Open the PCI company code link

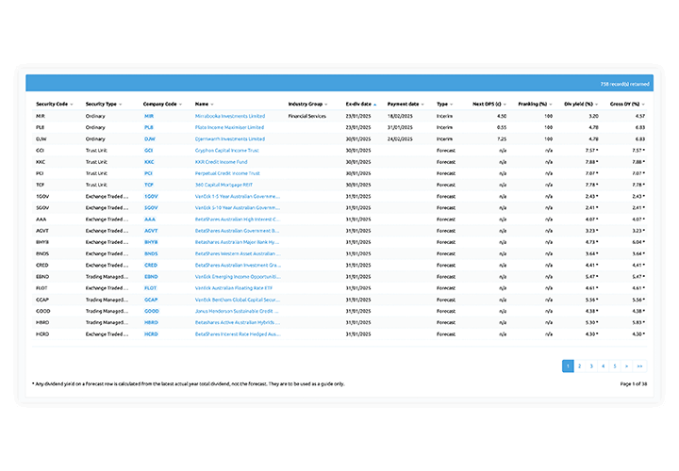(x=149, y=173)
